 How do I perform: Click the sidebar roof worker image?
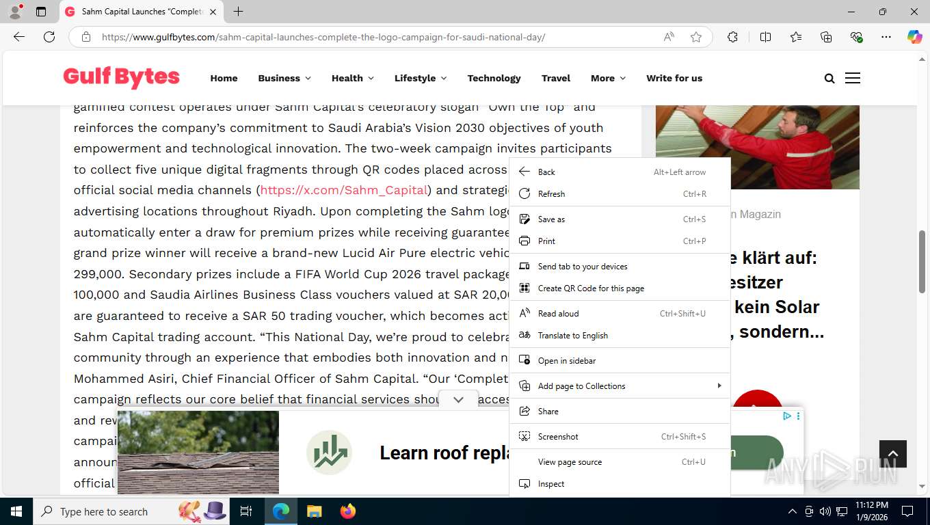click(757, 147)
